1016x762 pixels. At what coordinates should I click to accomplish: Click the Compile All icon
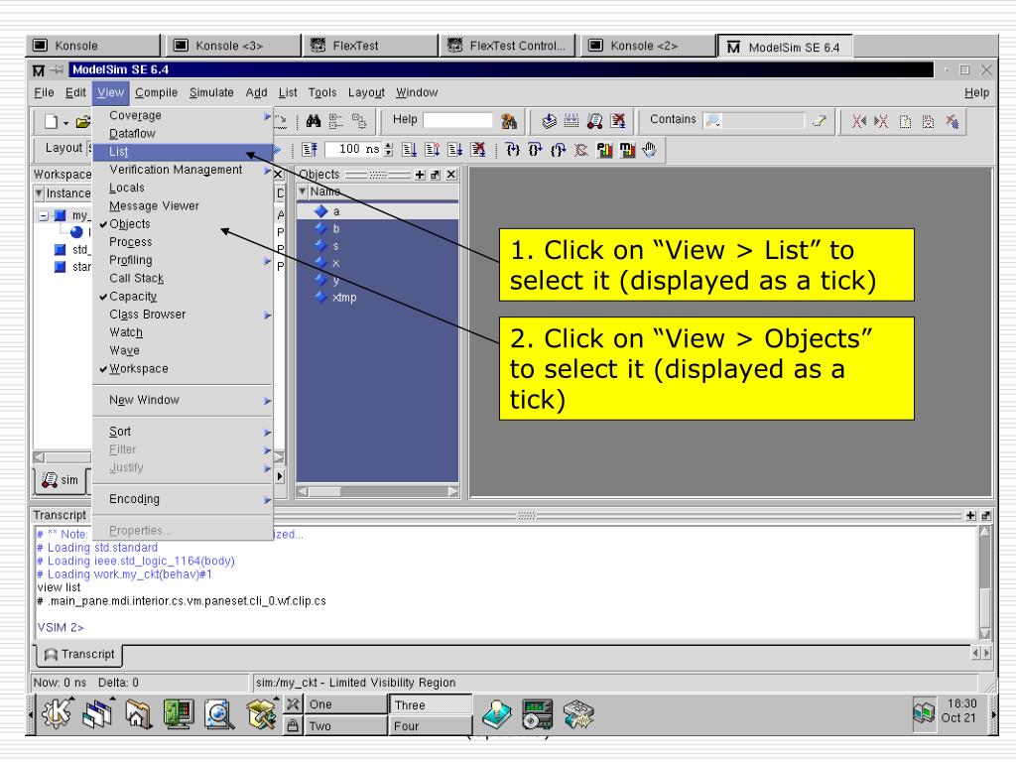pos(571,121)
